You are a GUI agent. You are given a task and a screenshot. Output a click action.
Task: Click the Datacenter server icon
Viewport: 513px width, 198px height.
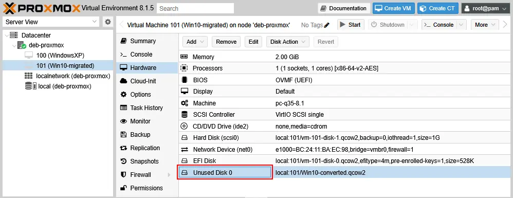point(14,35)
